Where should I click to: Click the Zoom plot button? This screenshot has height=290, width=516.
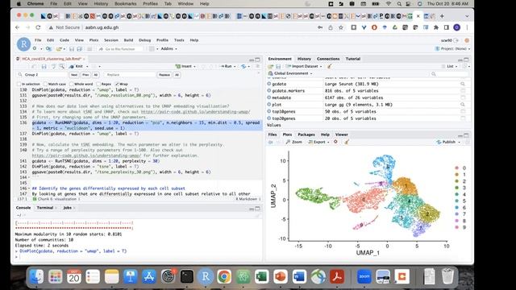(293, 142)
